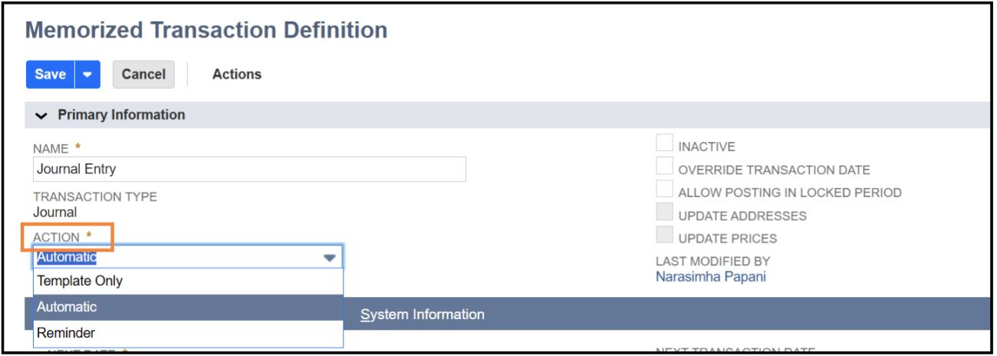Image resolution: width=997 pixels, height=356 pixels.
Task: Check Override Transaction Date
Action: coord(664,166)
